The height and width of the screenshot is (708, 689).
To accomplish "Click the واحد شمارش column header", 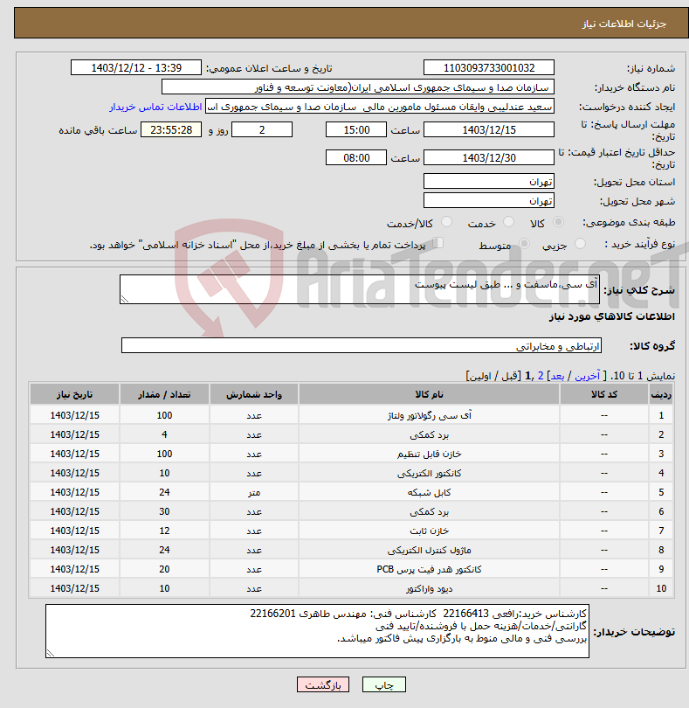I will (253, 394).
